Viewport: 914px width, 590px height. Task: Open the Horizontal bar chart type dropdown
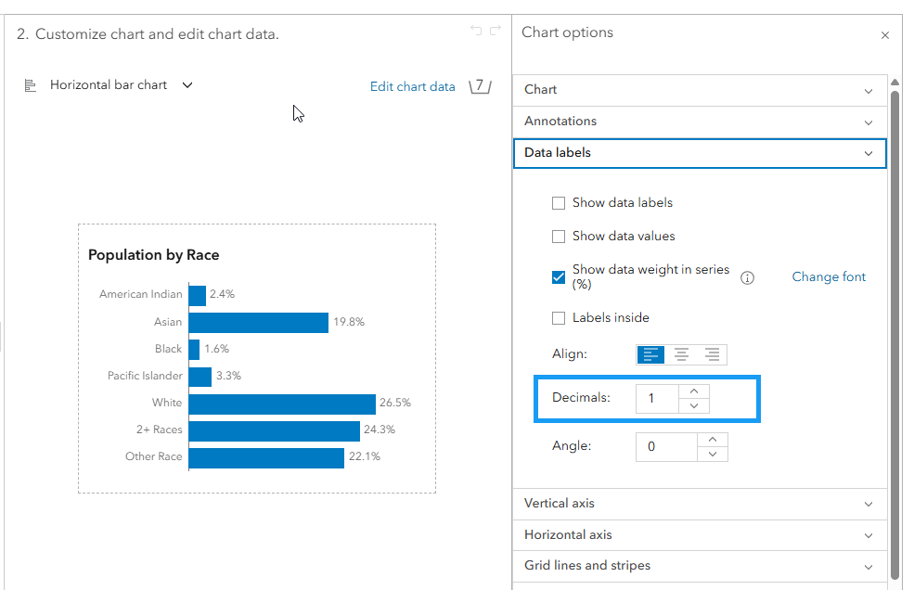click(x=187, y=84)
